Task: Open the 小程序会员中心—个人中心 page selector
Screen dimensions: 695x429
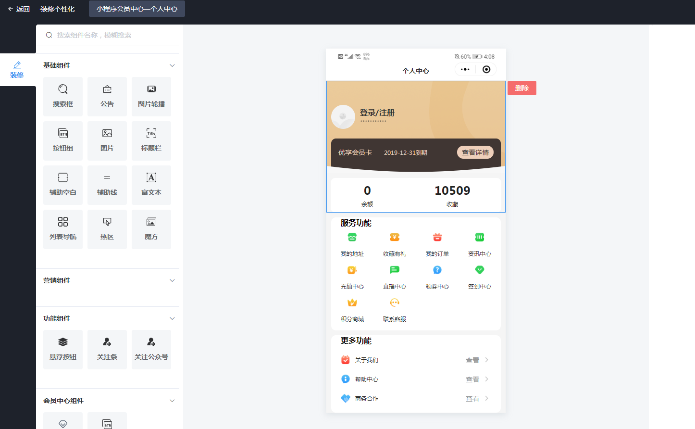Action: pos(137,8)
